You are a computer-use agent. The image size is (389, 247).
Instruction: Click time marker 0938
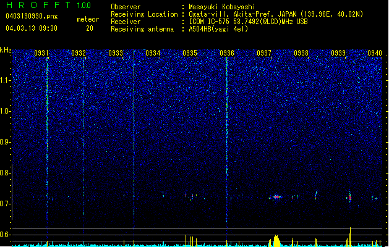[301, 53]
